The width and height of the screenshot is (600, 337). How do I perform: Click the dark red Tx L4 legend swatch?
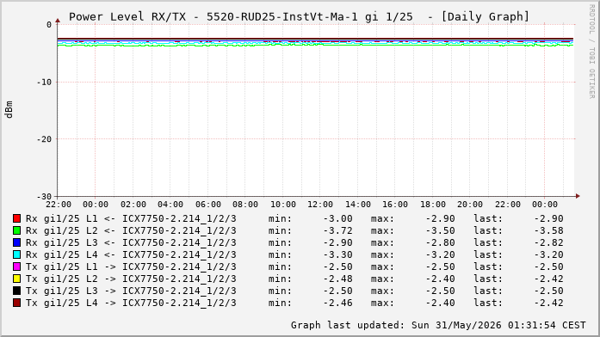16,303
